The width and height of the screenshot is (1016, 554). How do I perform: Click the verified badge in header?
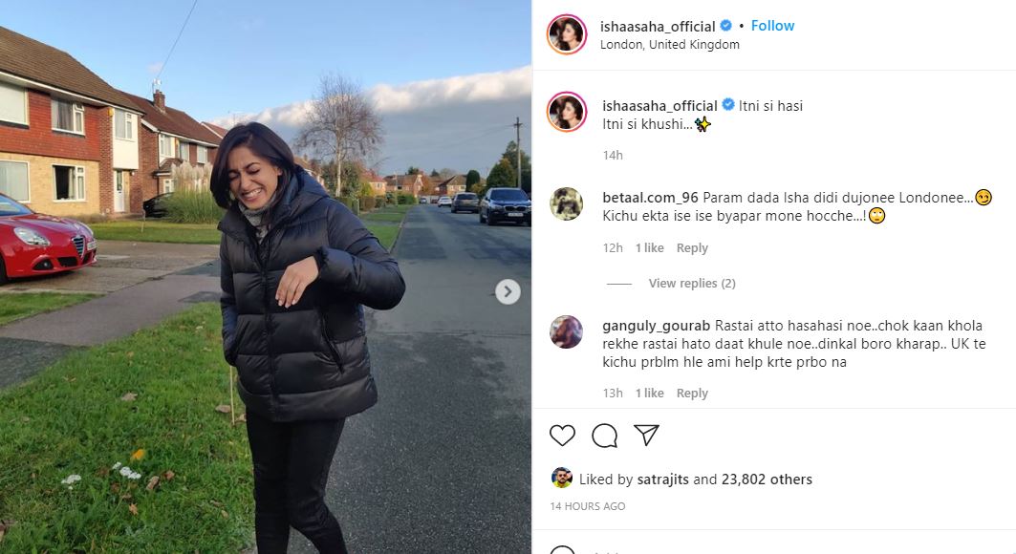[726, 26]
